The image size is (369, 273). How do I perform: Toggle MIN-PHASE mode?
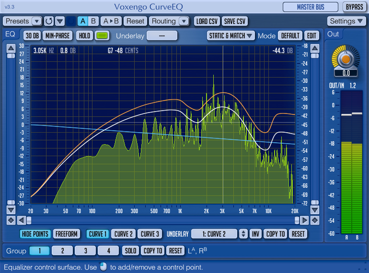(x=58, y=36)
